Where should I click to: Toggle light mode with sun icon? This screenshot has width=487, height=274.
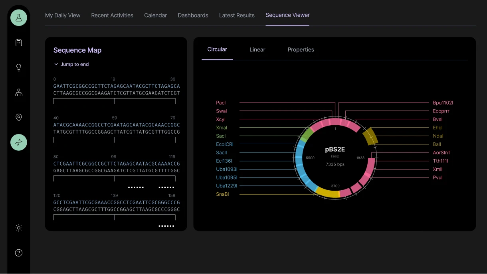click(18, 228)
